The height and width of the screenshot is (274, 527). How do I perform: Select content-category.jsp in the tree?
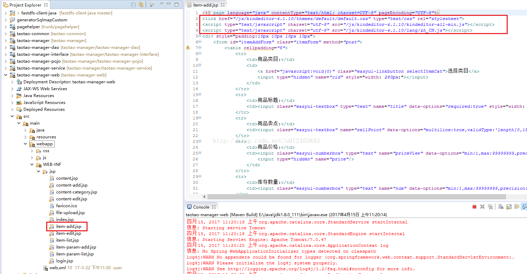(x=77, y=192)
